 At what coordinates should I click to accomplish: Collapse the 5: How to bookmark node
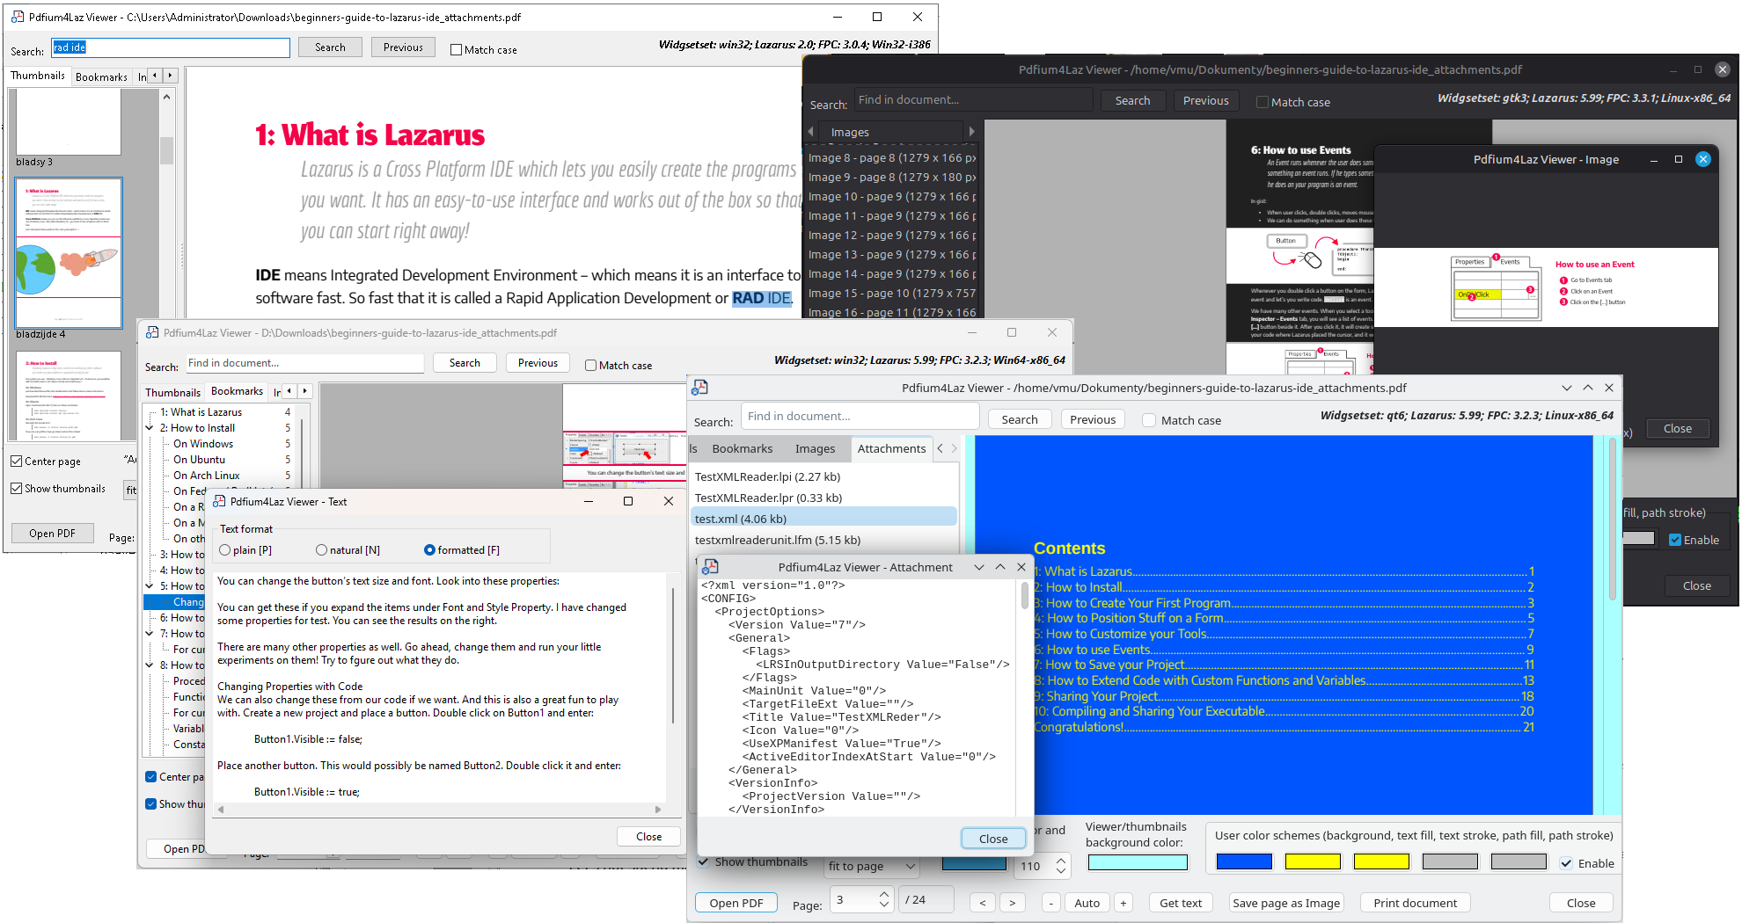point(150,586)
